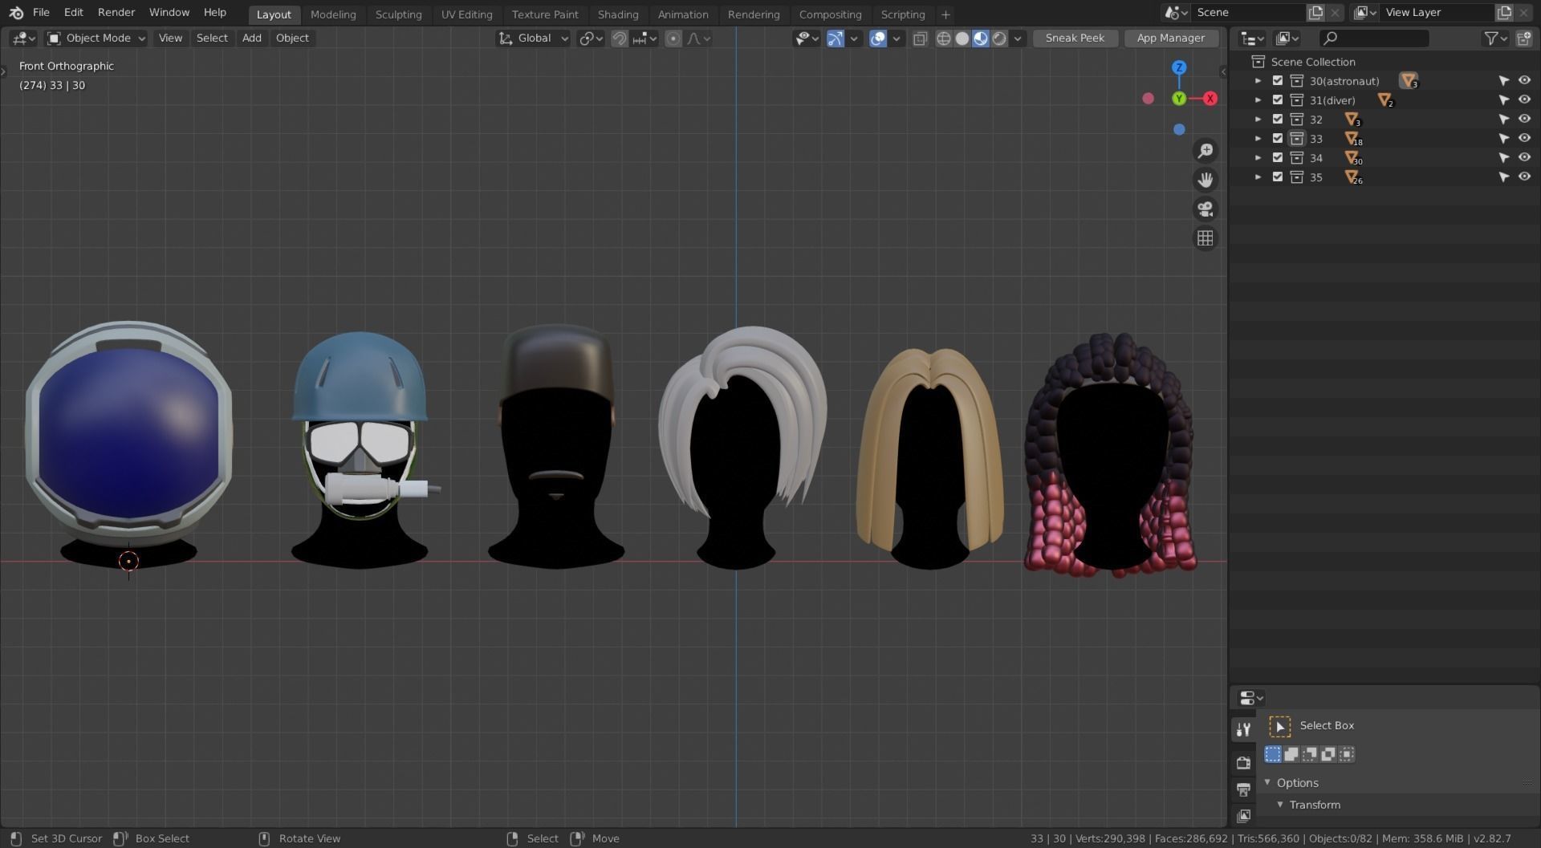The image size is (1541, 848).
Task: Collapse the Transform subpanel
Action: click(x=1280, y=805)
